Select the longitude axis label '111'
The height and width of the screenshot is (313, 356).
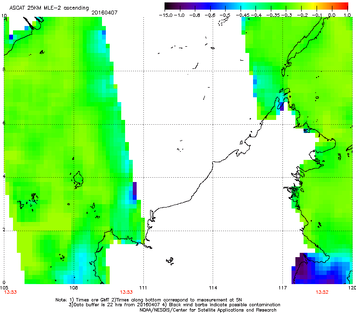[x=143, y=288]
